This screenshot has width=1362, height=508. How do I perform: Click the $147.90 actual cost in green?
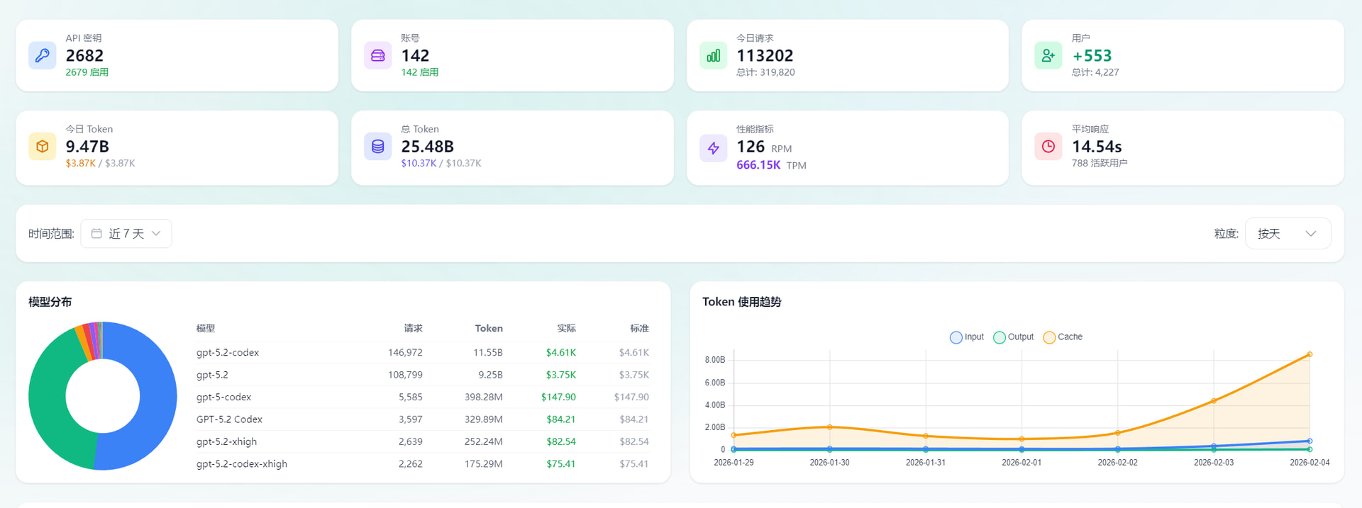click(x=558, y=397)
